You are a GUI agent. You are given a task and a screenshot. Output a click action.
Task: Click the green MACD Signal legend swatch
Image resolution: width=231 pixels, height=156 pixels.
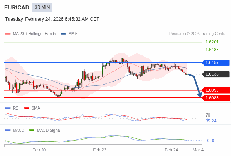(x=32, y=131)
